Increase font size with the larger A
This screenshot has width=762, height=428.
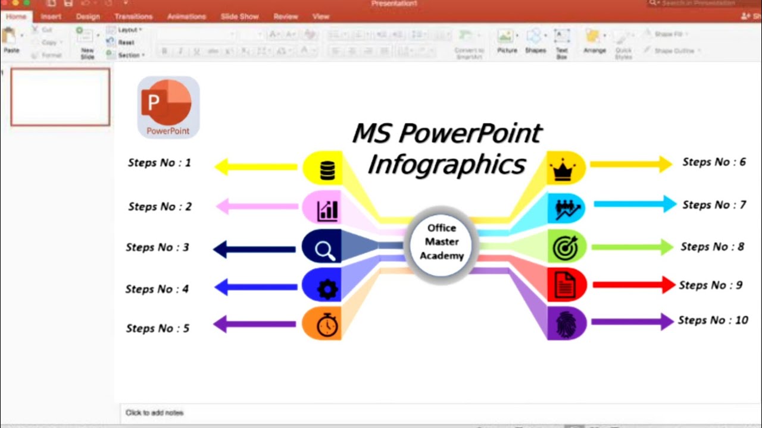(x=274, y=34)
